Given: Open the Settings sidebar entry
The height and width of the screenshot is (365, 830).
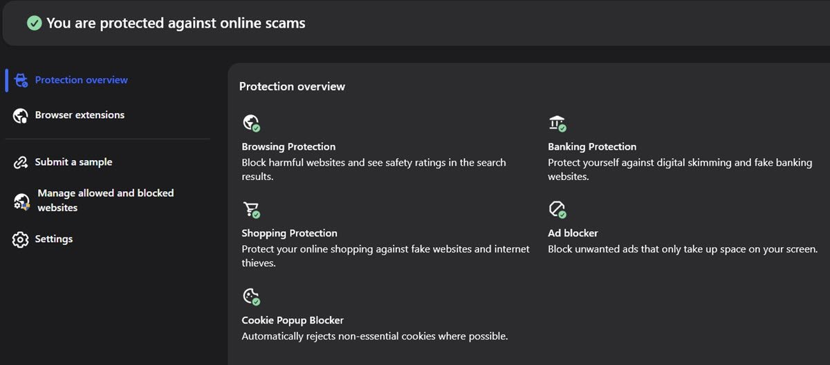Looking at the screenshot, I should coord(54,239).
